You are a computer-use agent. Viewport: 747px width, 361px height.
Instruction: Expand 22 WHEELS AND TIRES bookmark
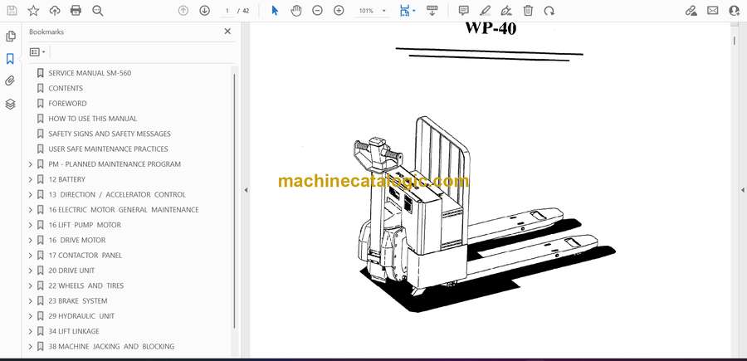[31, 285]
